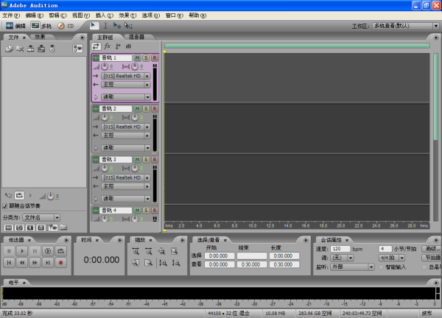This screenshot has width=442, height=318.
Task: Select the Time Selection tool
Action: (x=105, y=26)
